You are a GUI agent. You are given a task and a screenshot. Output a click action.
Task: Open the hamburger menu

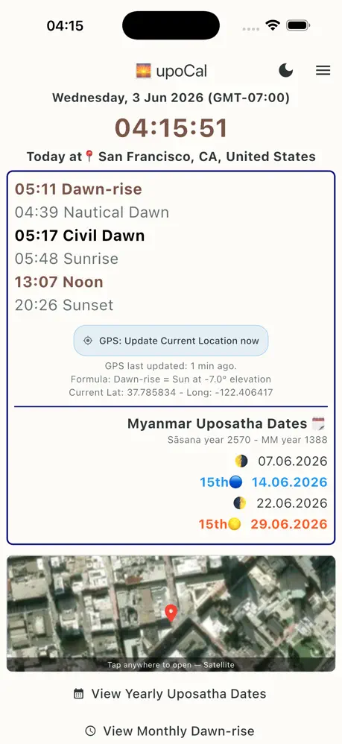tap(323, 71)
